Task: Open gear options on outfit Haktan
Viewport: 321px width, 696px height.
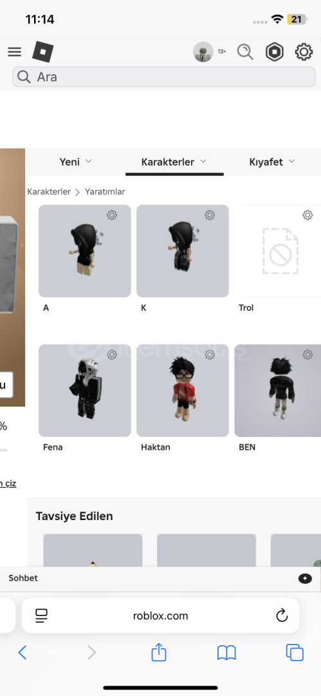Action: coord(210,354)
